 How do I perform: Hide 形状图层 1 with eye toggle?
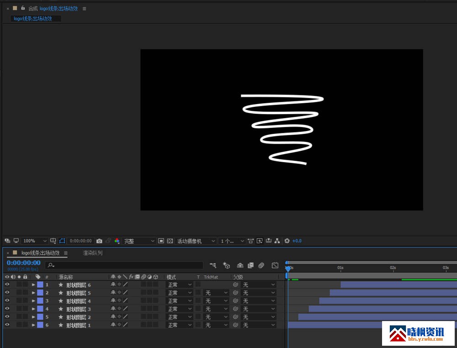[7, 324]
